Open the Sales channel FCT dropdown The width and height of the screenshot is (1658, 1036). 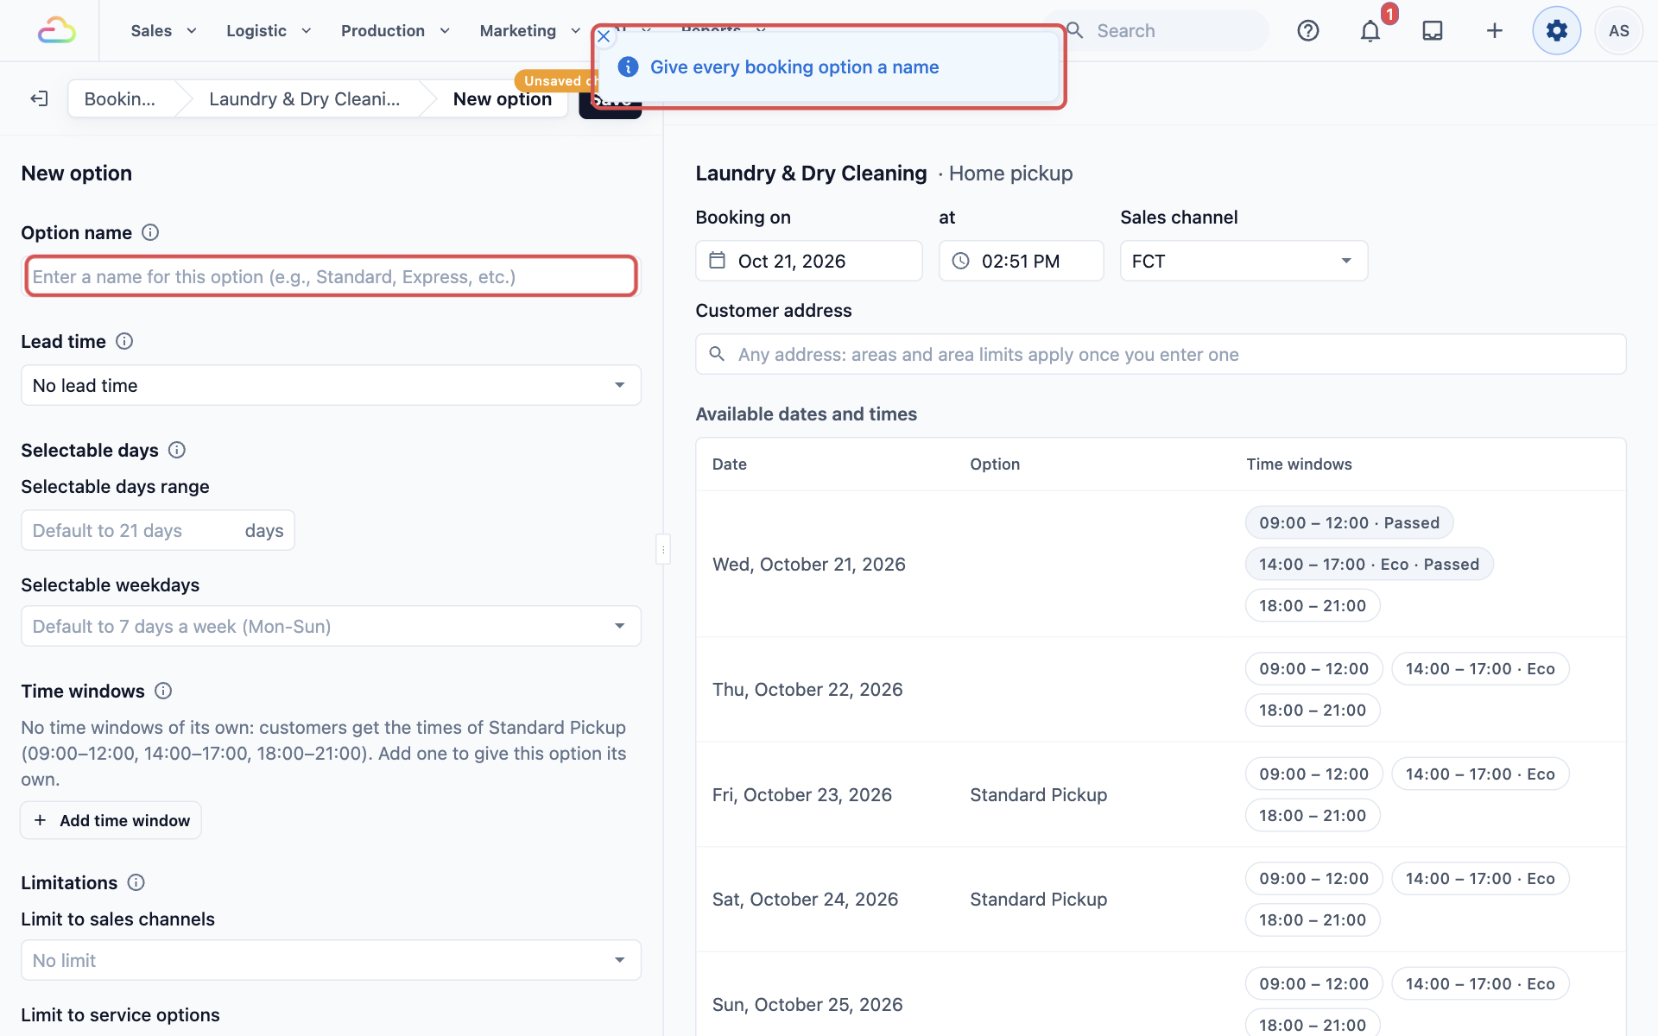tap(1244, 261)
